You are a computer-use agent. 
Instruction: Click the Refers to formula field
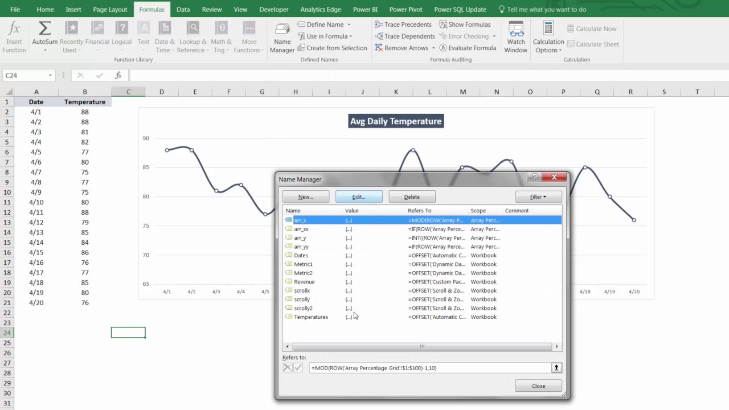pyautogui.click(x=430, y=368)
